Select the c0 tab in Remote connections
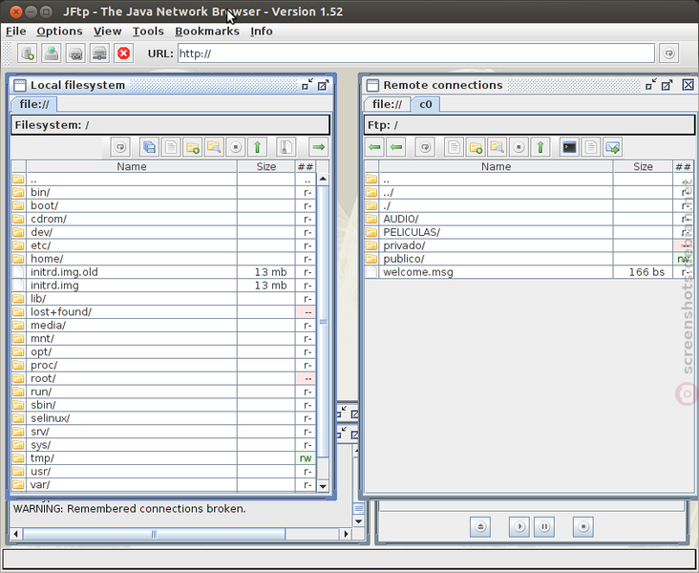 (426, 104)
